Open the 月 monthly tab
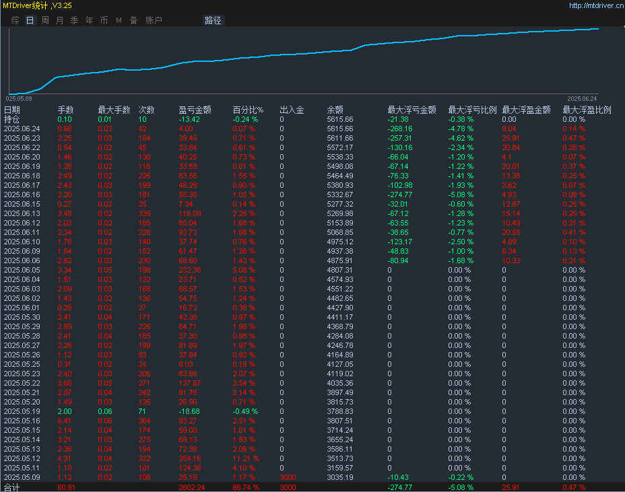625x492 pixels. pyautogui.click(x=60, y=20)
